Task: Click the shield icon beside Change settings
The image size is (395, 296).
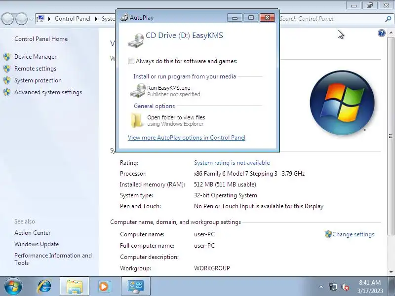Action: point(328,234)
